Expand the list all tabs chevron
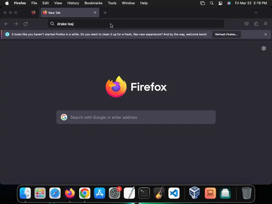272x204 pixels. point(256,12)
